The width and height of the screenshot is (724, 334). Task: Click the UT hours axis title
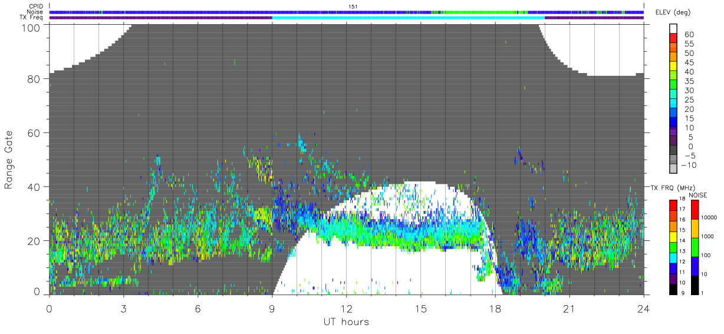pyautogui.click(x=346, y=322)
